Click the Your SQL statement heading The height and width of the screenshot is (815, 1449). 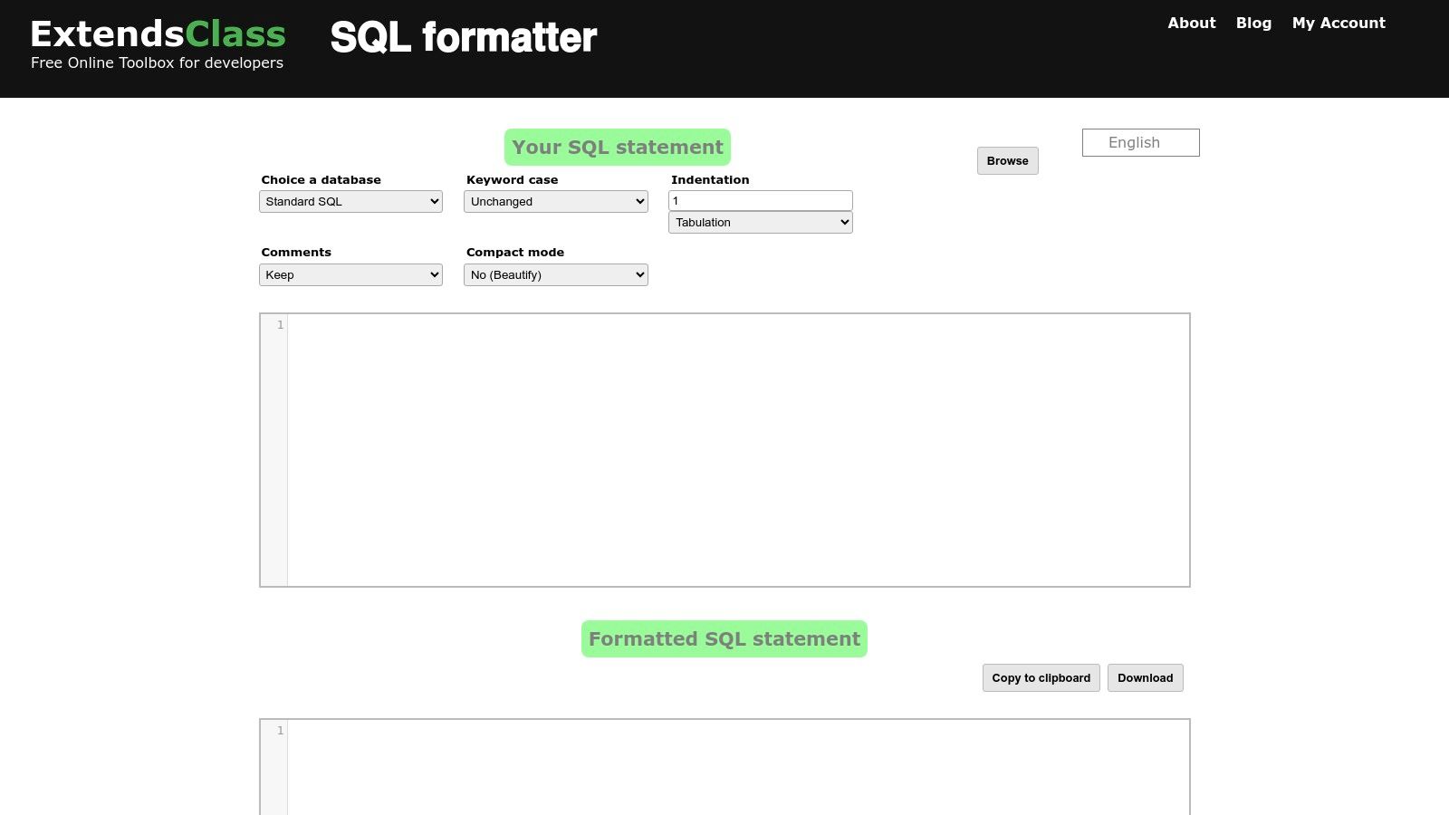point(617,146)
